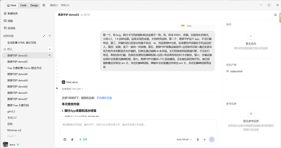Click the plus button beside 默认

coord(50,49)
